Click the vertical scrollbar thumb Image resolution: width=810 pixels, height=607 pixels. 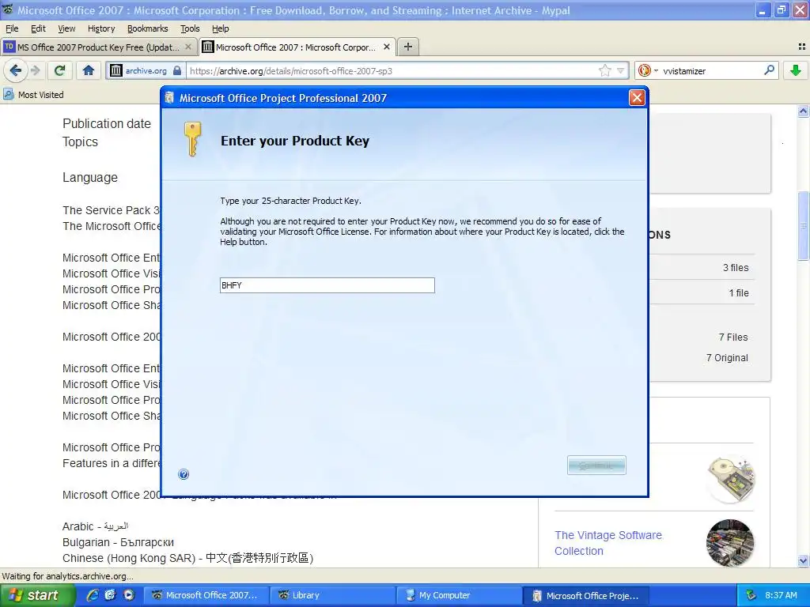point(804,225)
